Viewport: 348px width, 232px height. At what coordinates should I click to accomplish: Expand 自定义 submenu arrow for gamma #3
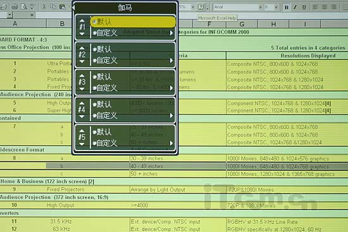171,88
